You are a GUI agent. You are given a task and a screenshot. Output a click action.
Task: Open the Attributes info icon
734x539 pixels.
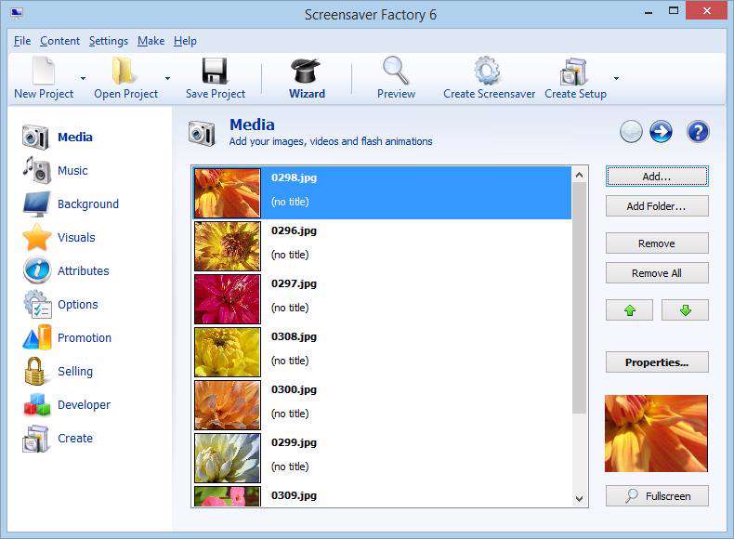[36, 270]
